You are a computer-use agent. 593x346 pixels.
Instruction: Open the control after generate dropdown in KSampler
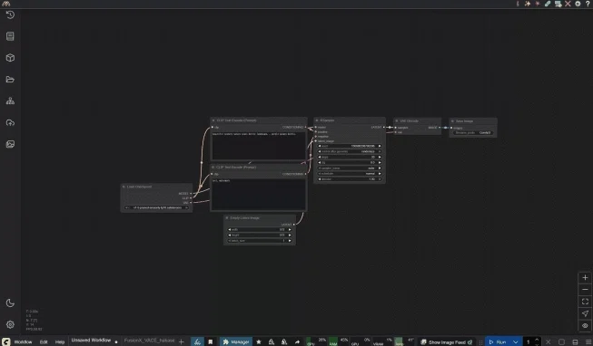350,151
